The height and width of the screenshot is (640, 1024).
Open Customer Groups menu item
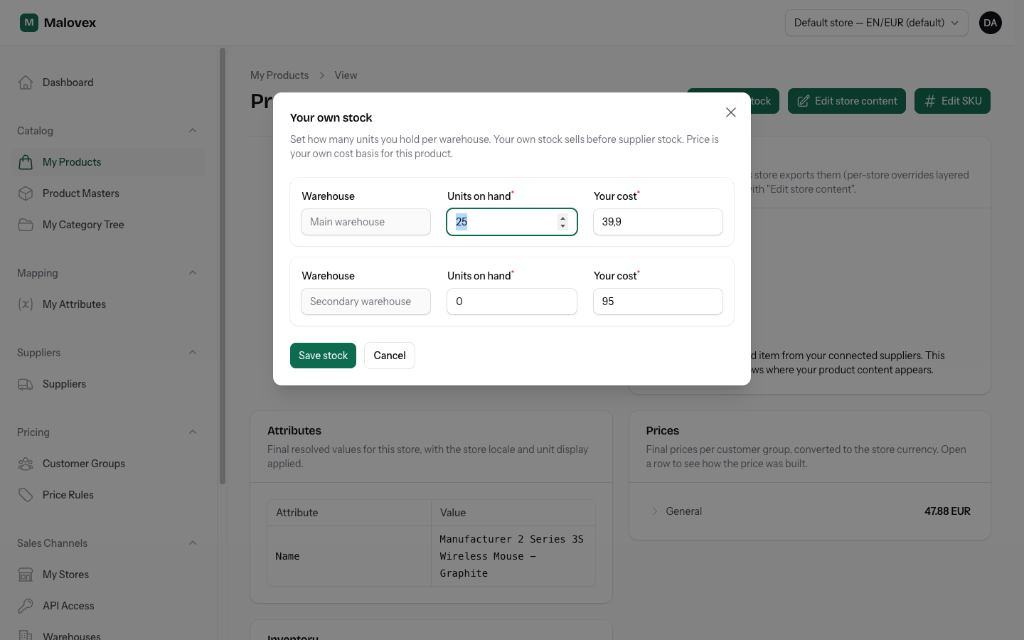click(108, 464)
